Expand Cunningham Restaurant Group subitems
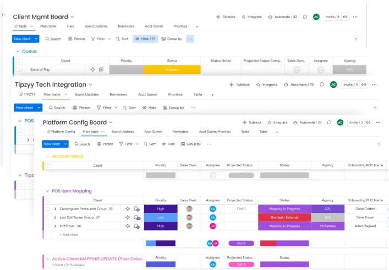This screenshot has width=389, height=270. tap(55, 209)
